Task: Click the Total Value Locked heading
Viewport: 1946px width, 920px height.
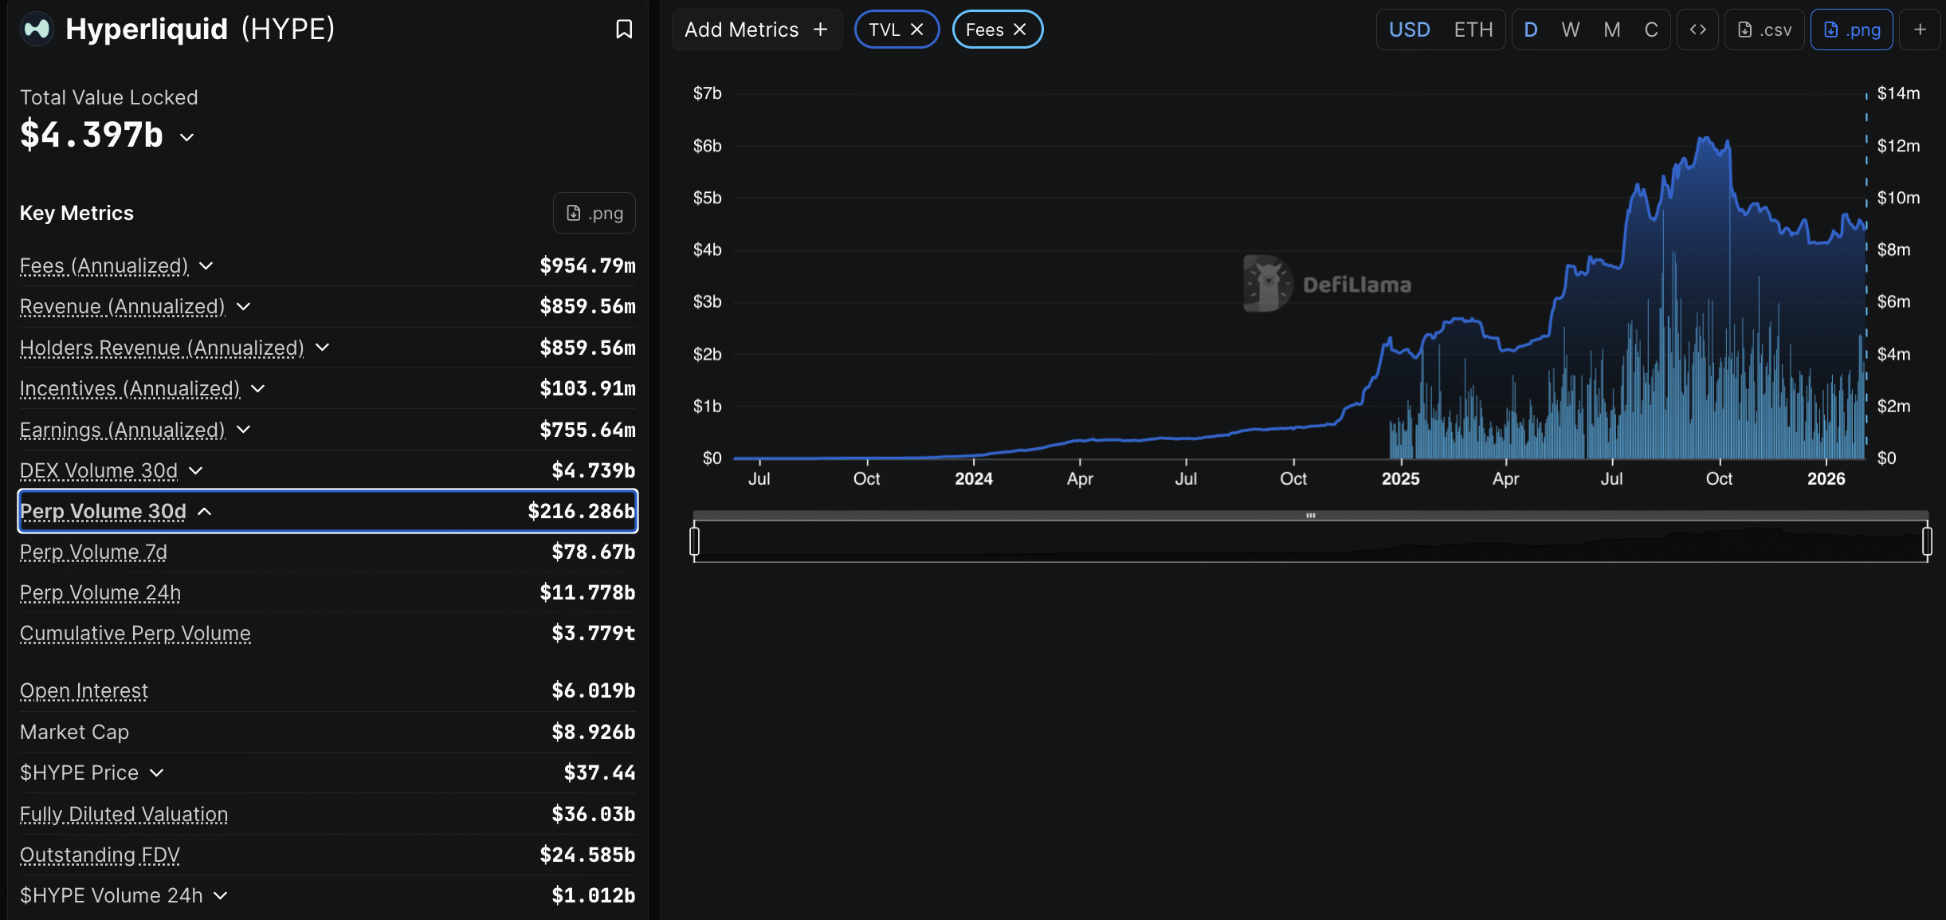Action: [108, 97]
